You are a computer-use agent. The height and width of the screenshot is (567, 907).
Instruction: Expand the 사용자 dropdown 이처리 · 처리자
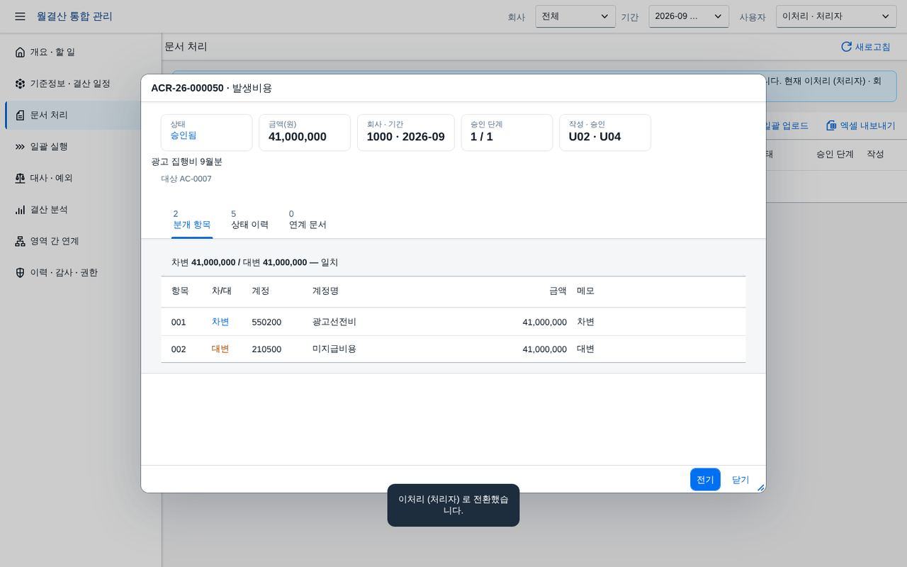click(836, 16)
